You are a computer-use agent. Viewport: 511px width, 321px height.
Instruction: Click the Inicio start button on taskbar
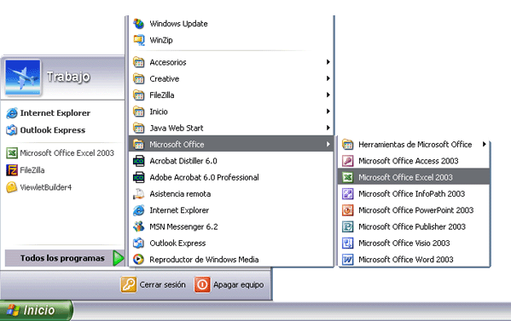(37, 310)
